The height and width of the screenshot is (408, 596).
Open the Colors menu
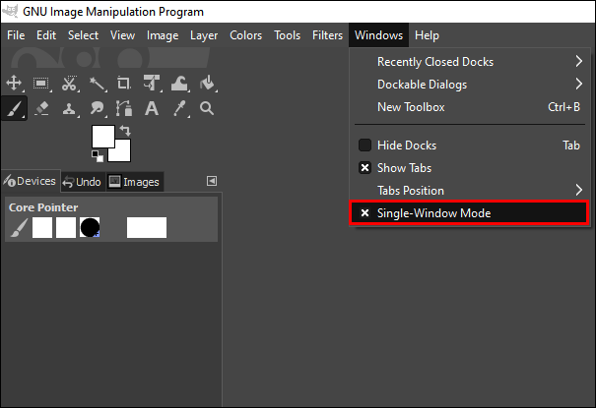click(x=246, y=35)
